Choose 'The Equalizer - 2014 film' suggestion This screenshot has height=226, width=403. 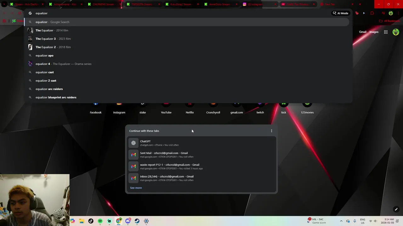[x=187, y=30]
